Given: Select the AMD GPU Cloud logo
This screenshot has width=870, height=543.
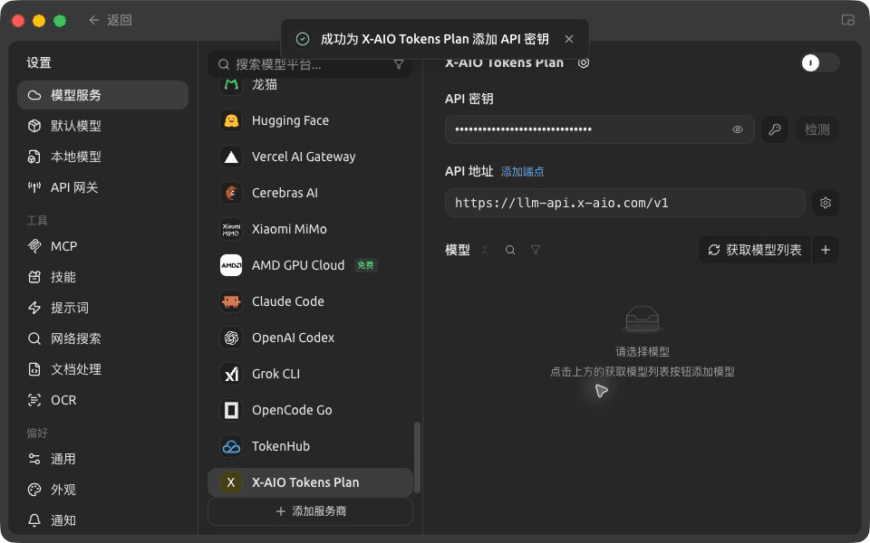Looking at the screenshot, I should click(x=231, y=265).
